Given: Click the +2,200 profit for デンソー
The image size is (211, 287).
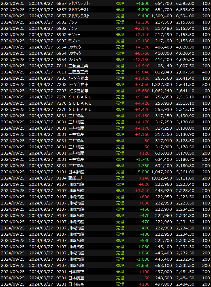Looking at the screenshot, I should [142, 22].
